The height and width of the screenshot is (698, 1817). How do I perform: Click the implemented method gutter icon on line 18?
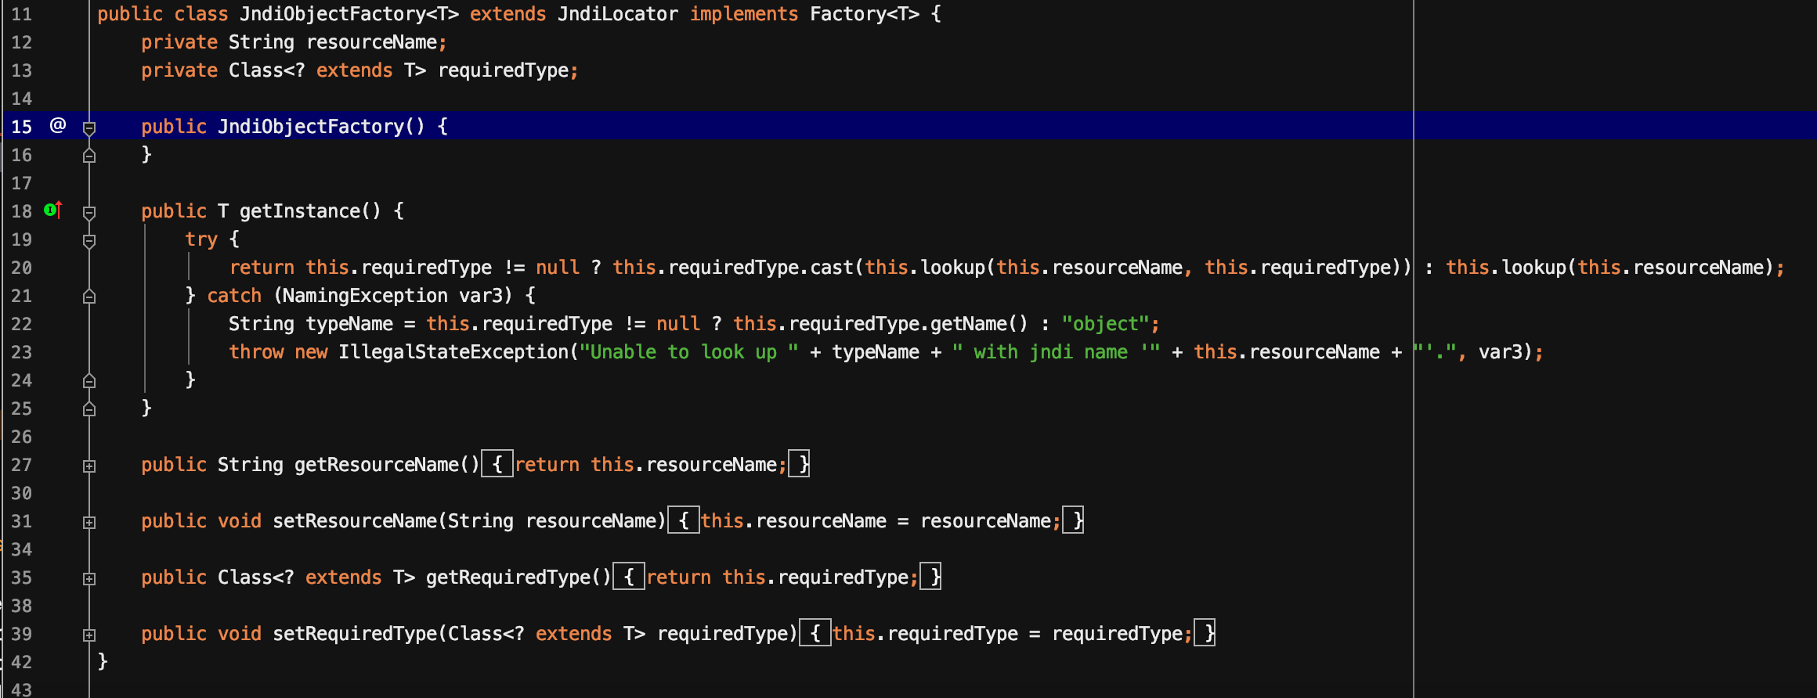click(52, 210)
